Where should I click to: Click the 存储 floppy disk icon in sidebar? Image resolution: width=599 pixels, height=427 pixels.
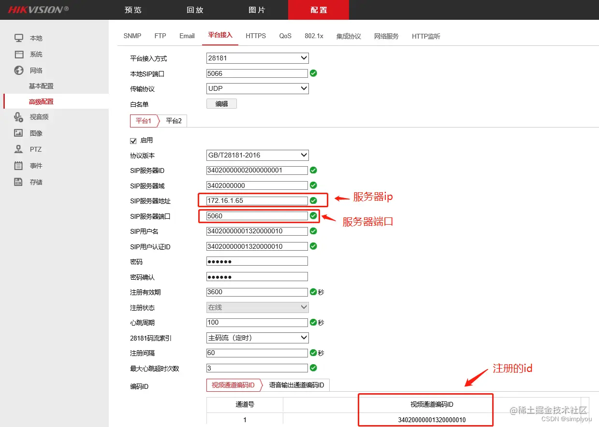click(19, 182)
